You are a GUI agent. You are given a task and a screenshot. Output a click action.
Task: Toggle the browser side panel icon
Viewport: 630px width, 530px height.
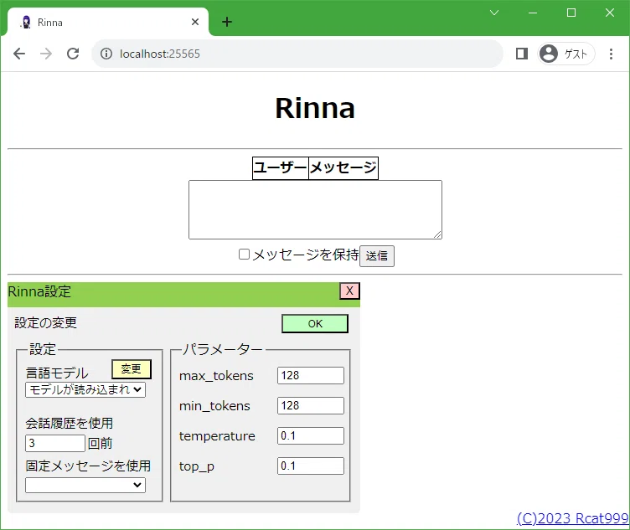point(522,54)
